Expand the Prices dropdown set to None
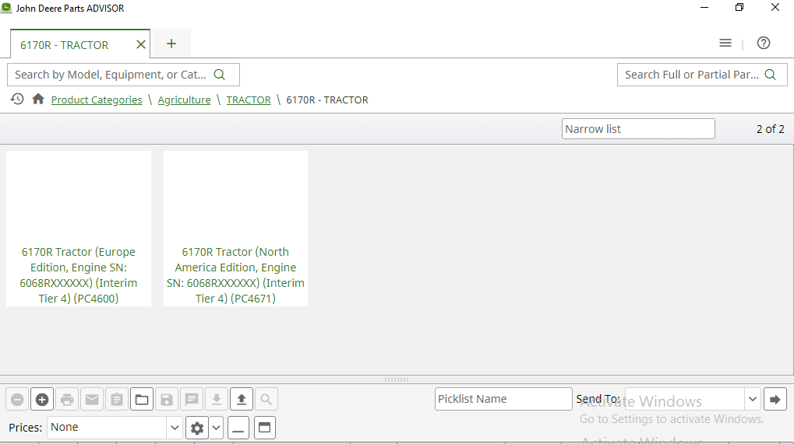 tap(175, 428)
